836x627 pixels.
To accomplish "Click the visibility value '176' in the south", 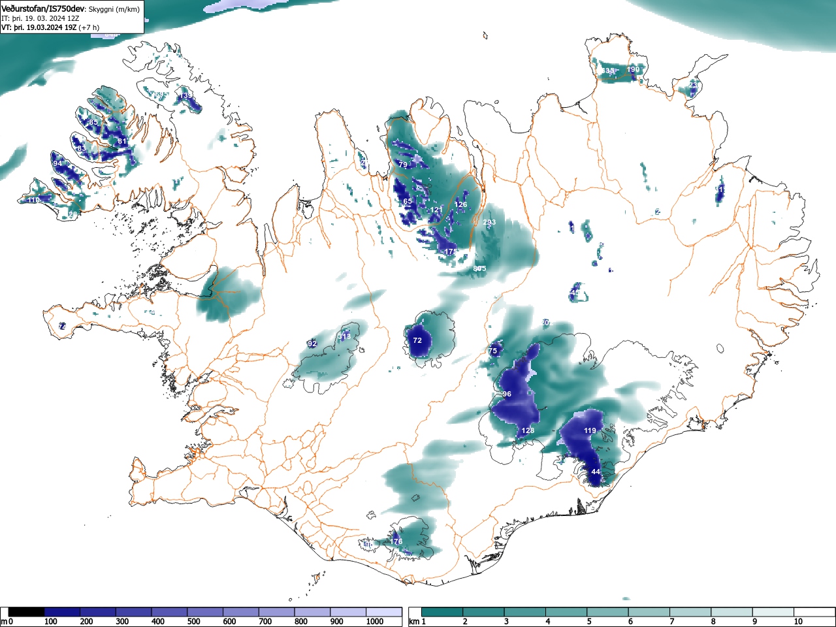I will pos(396,541).
